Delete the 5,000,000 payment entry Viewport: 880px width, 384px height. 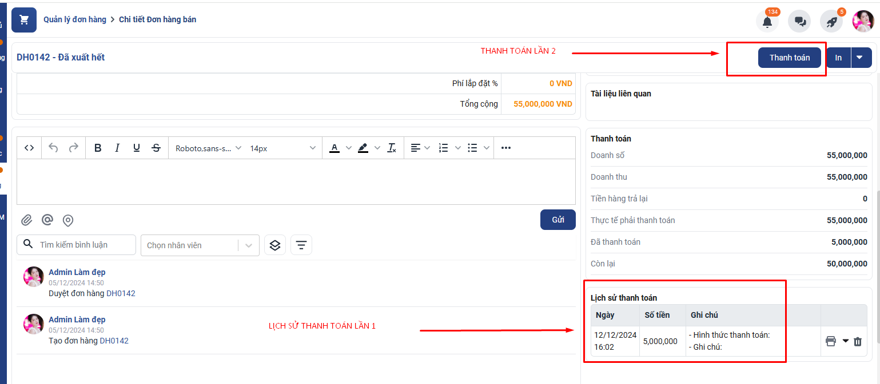click(x=857, y=341)
